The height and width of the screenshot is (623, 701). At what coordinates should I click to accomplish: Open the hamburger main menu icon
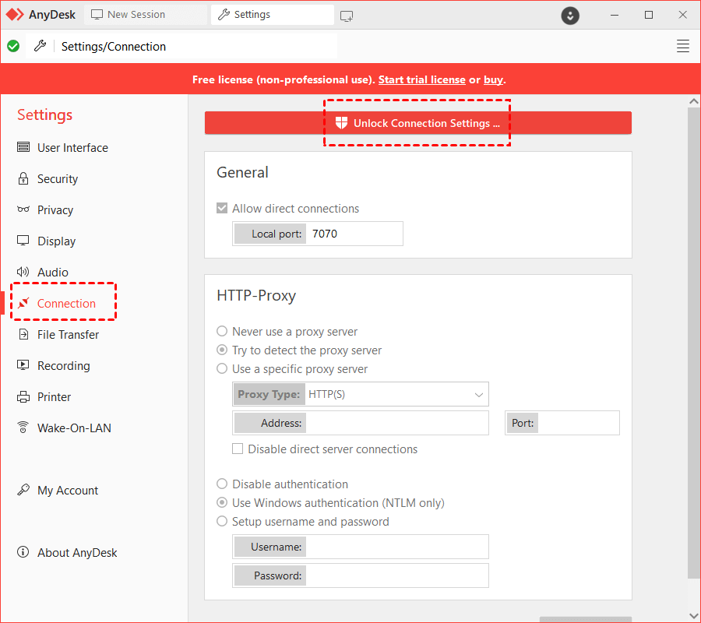pyautogui.click(x=682, y=46)
